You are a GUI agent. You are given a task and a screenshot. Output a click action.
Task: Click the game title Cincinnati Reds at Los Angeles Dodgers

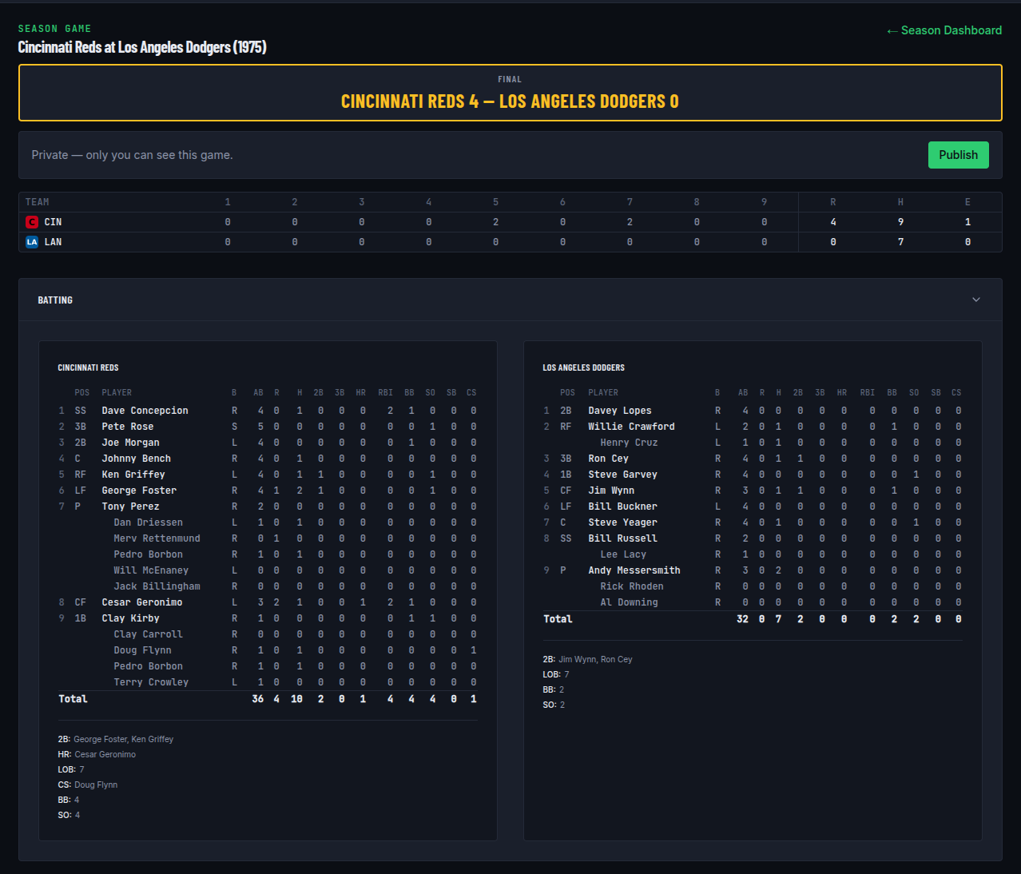click(142, 47)
